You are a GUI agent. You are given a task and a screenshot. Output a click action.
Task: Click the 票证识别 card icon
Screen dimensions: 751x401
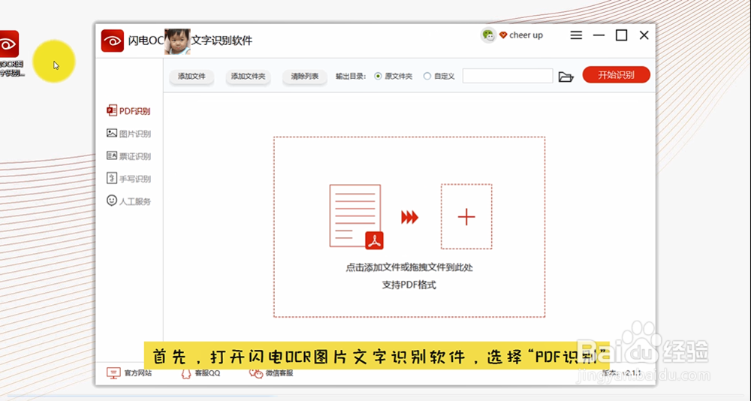[x=112, y=155]
